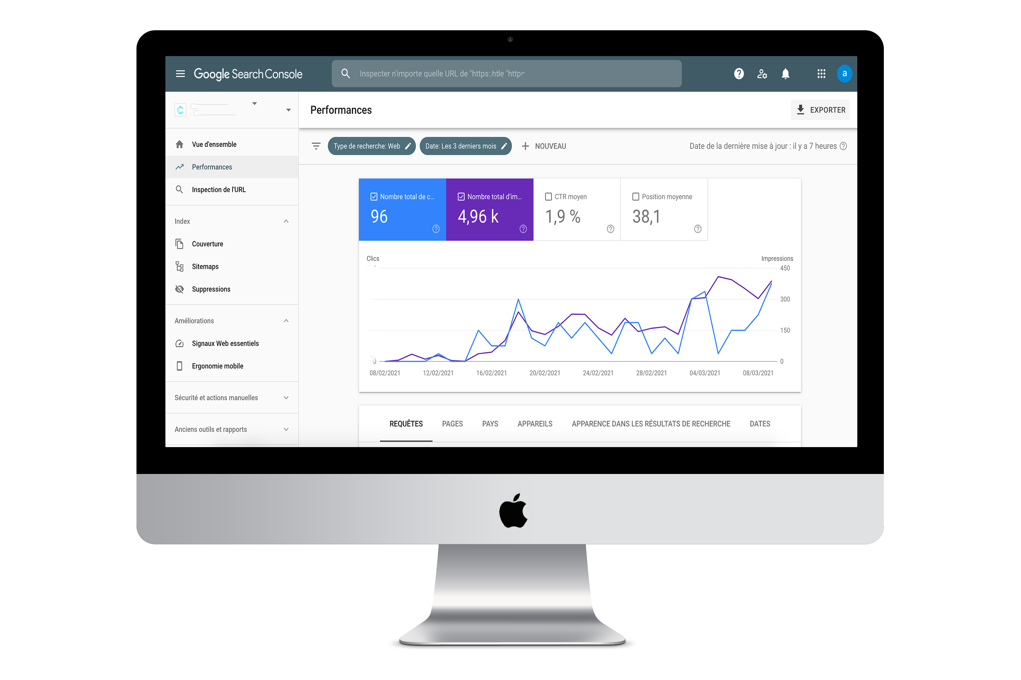Screen dimensions: 1021x680
Task: Click the Ergonomie mobile icon
Action: (180, 366)
